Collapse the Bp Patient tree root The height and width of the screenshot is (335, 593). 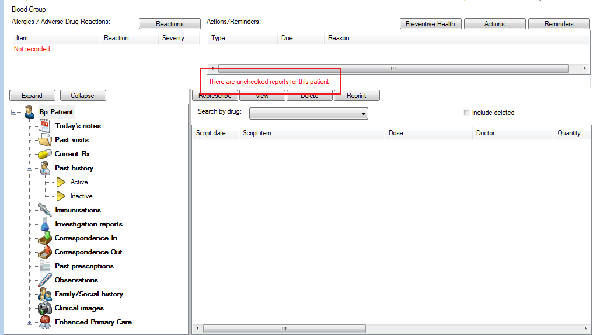click(14, 112)
